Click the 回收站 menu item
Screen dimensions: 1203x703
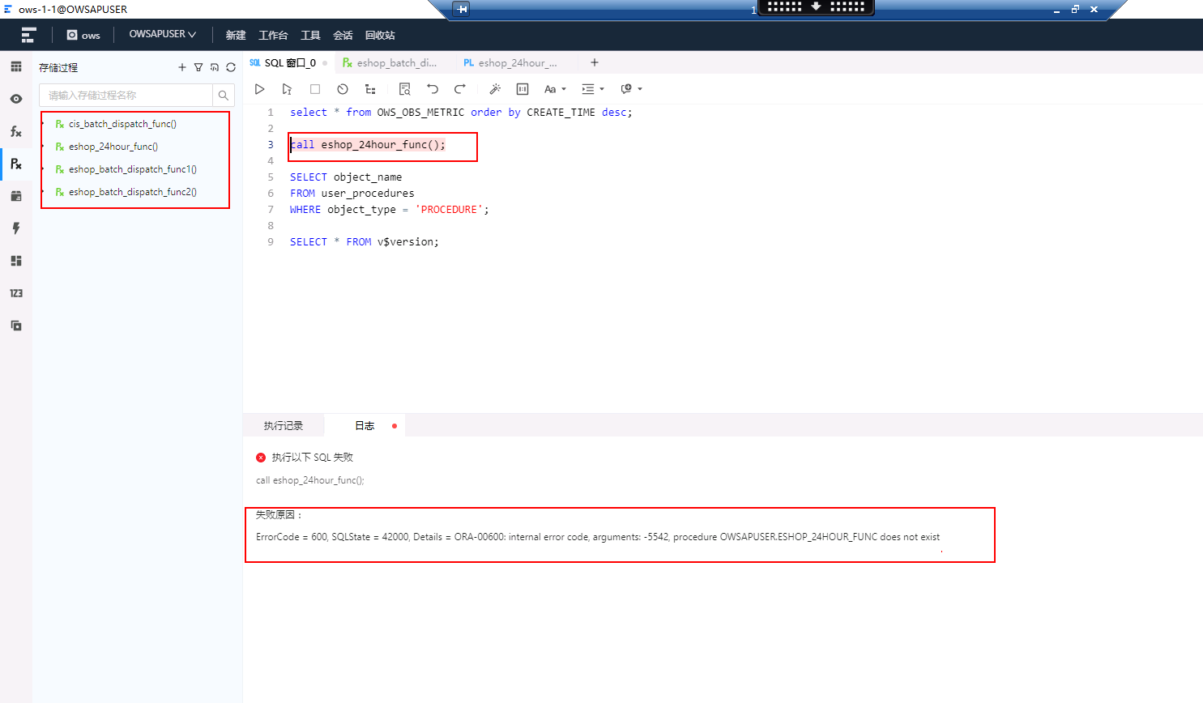click(380, 35)
